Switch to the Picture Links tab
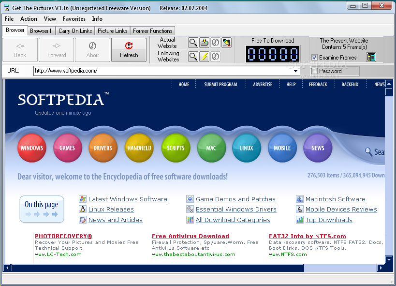 pos(112,31)
